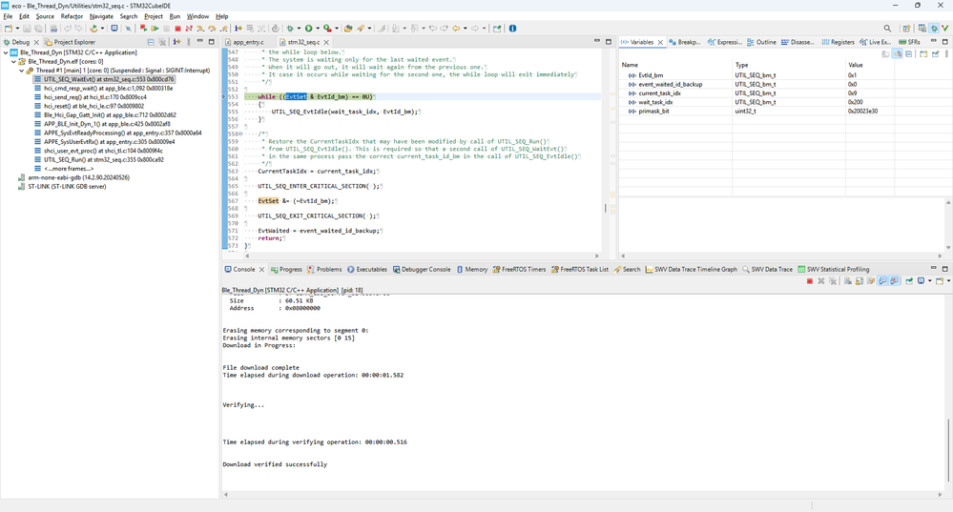Toggle Scroll Lock in the Console toolbar

(860, 280)
